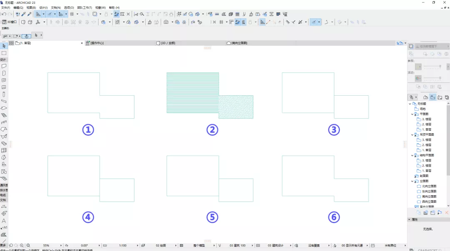Viewport: 450px width, 251px height.
Task: Select the Arrow tool in toolbox
Action: click(4, 46)
